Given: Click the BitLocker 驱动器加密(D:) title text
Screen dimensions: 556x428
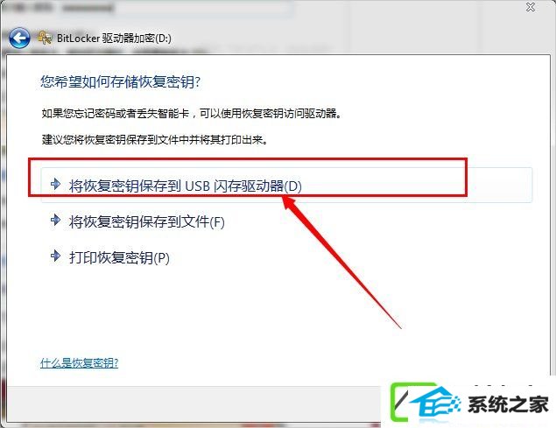Looking at the screenshot, I should pos(114,38).
